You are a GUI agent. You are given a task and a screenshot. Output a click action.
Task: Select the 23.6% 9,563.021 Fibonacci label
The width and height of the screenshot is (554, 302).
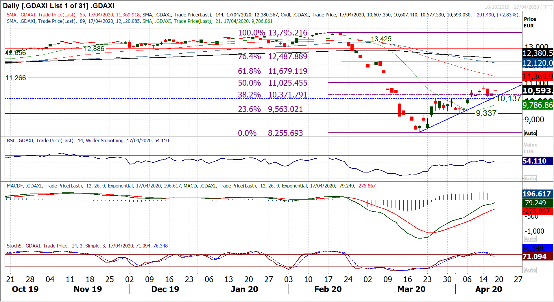pyautogui.click(x=270, y=109)
